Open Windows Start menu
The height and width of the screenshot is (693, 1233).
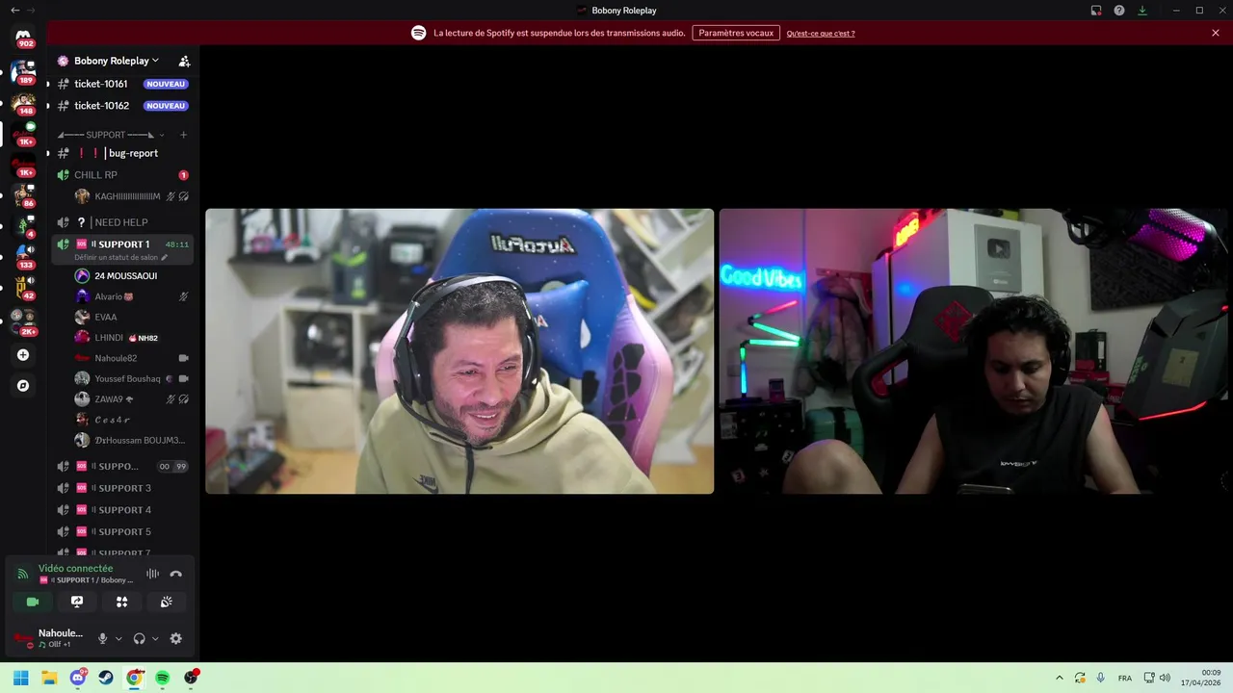pyautogui.click(x=21, y=678)
